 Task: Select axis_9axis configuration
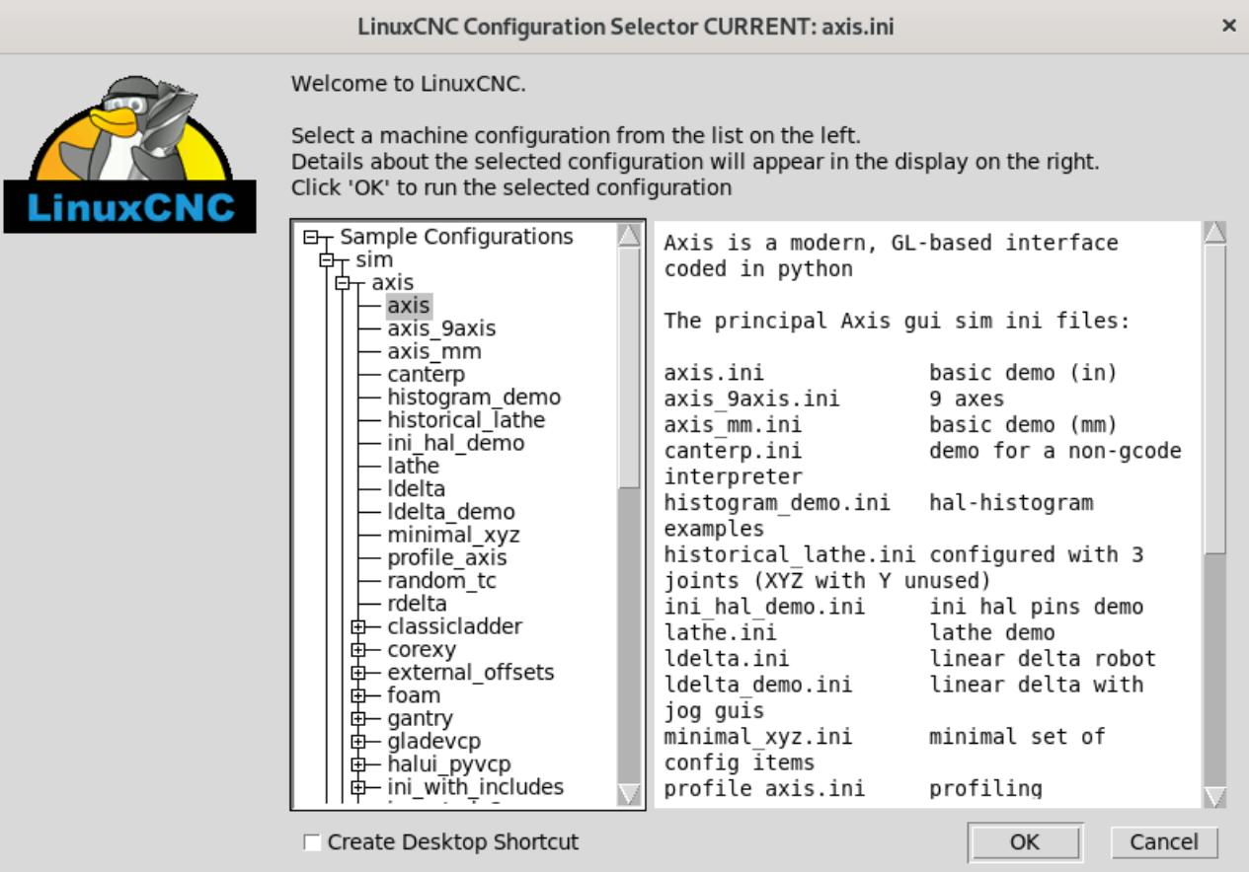(x=441, y=328)
